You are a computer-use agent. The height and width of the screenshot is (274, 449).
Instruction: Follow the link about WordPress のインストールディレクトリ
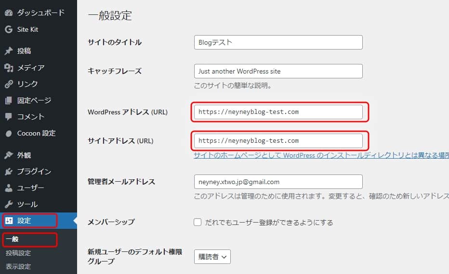[321, 155]
